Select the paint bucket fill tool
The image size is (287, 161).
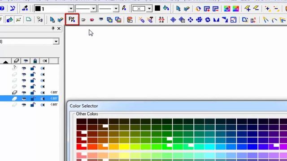click(166, 8)
